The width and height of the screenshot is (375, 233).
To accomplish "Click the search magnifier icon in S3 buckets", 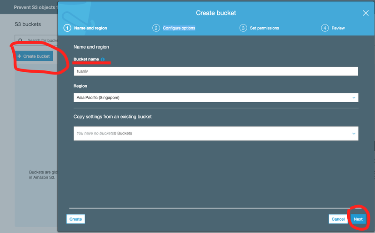I will (20, 40).
